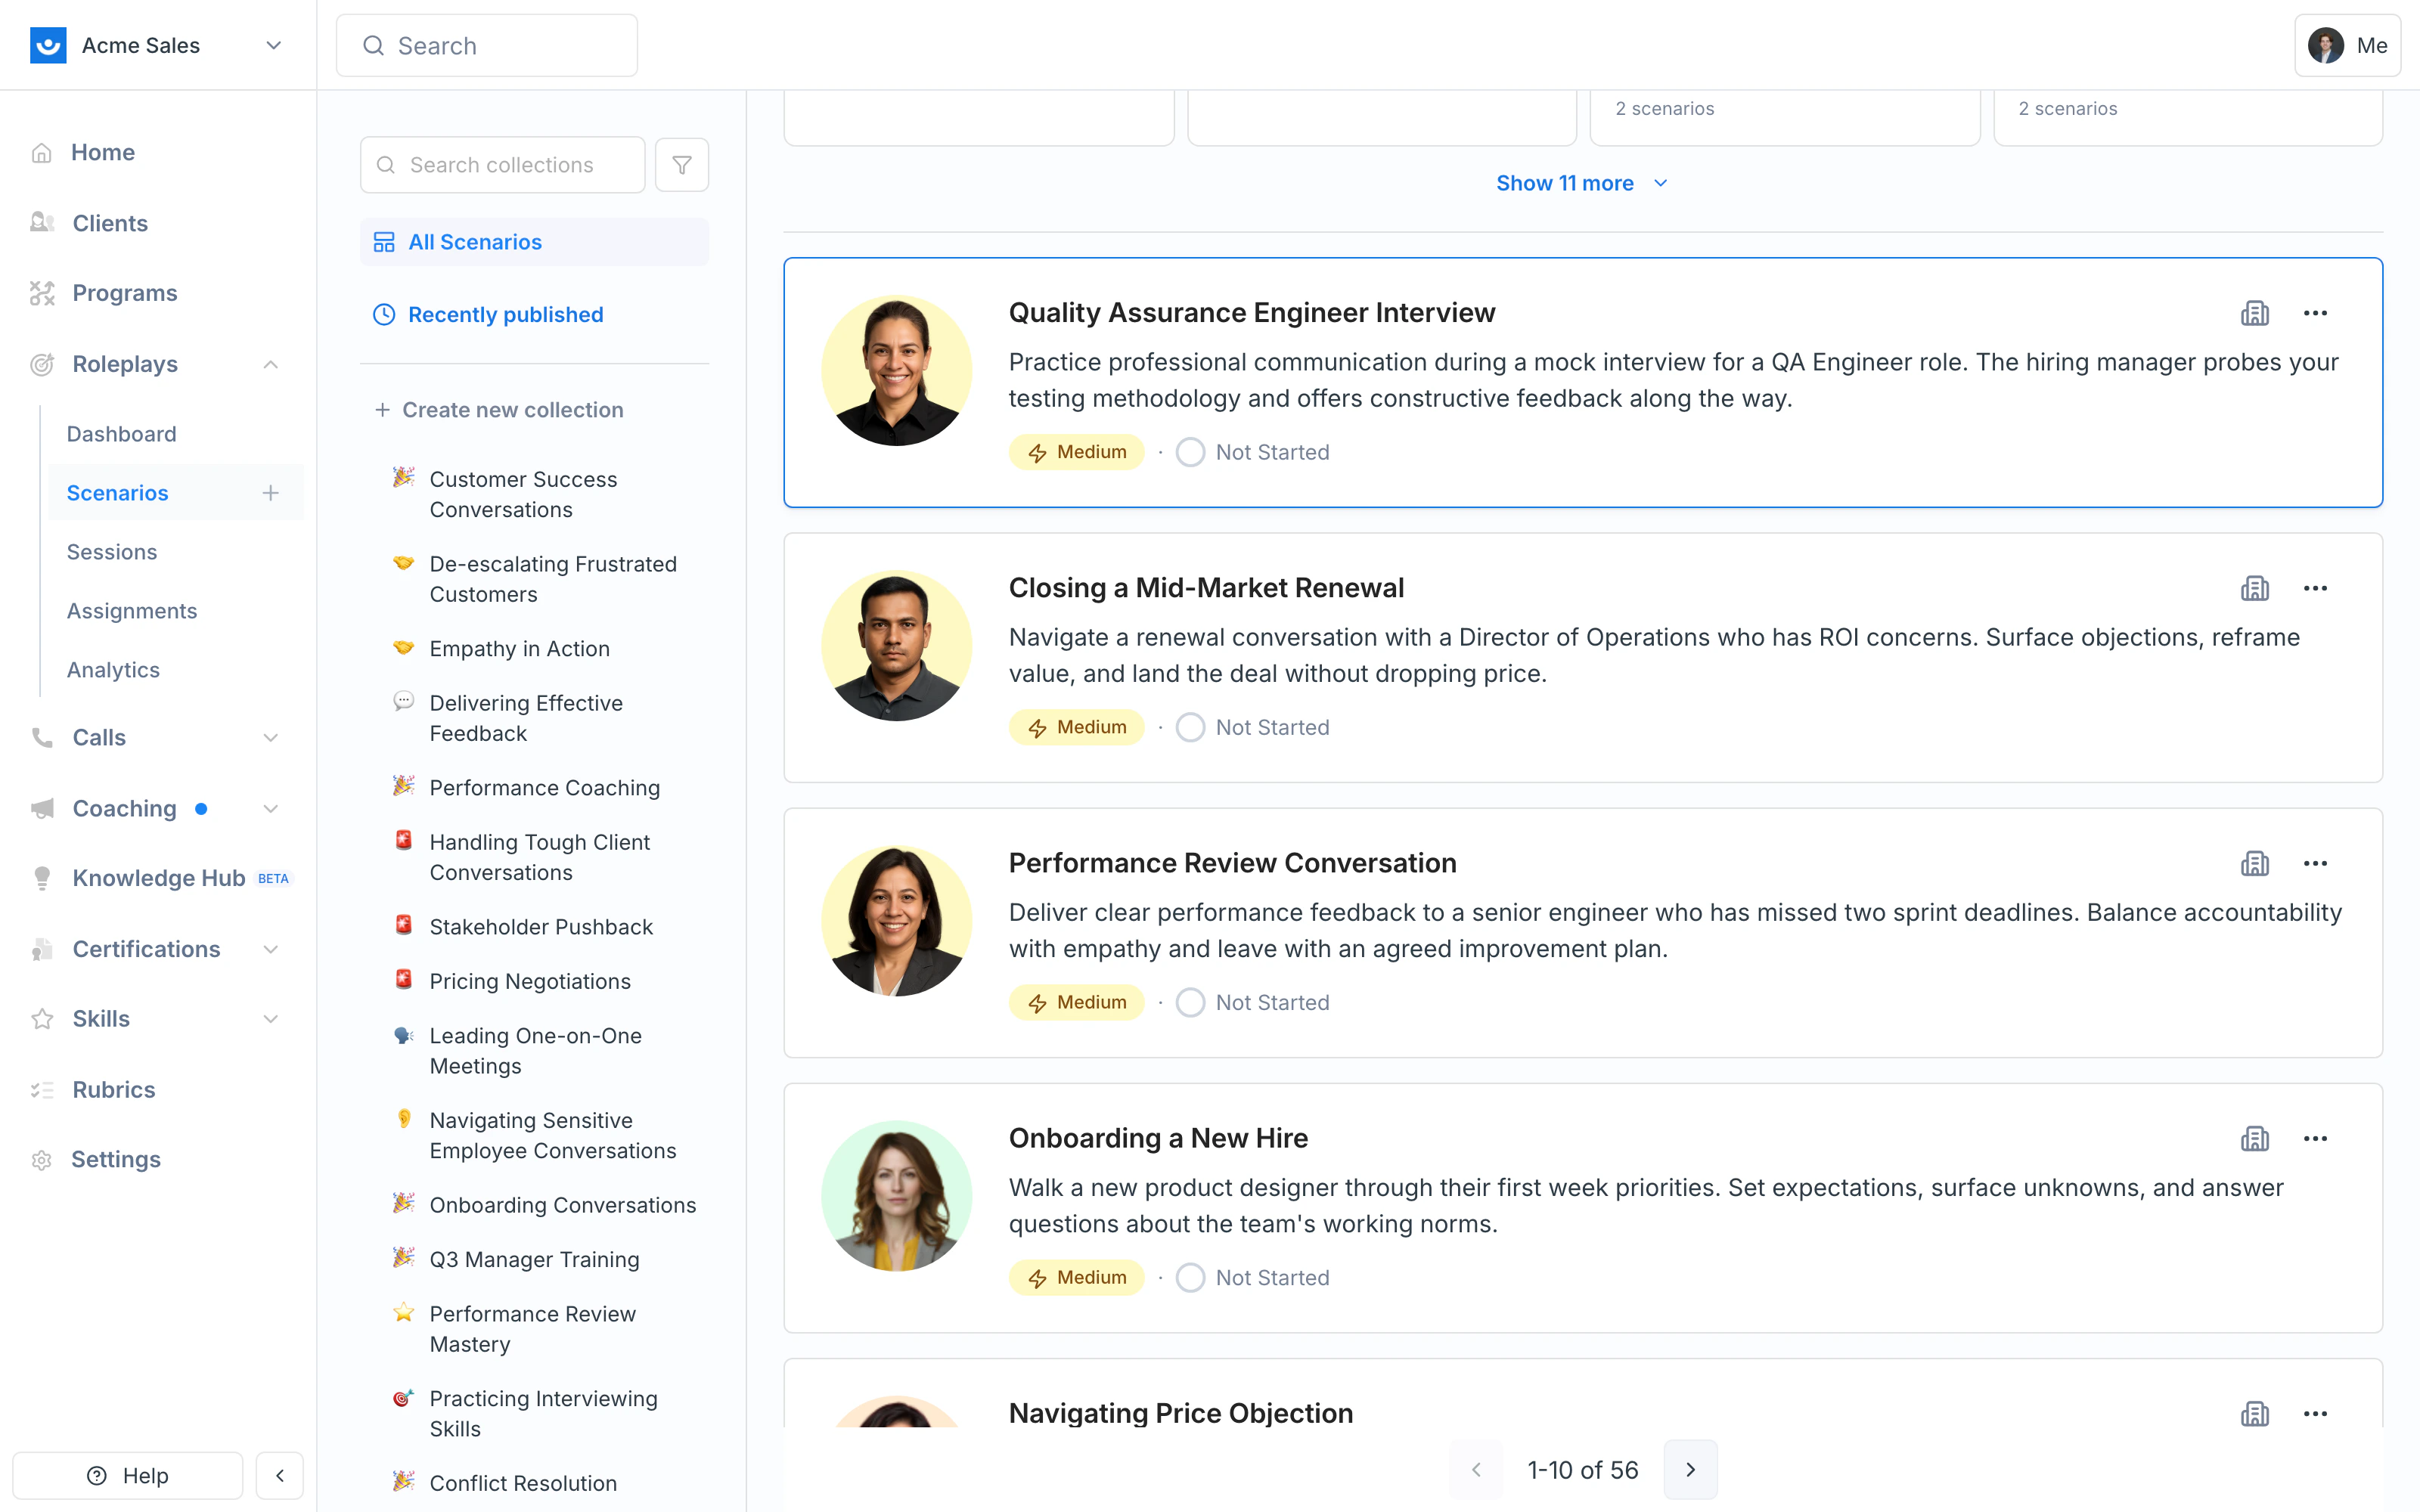Screen dimensions: 2420x1512
Task: Go to the previous page of scenarios
Action: pos(1476,1469)
